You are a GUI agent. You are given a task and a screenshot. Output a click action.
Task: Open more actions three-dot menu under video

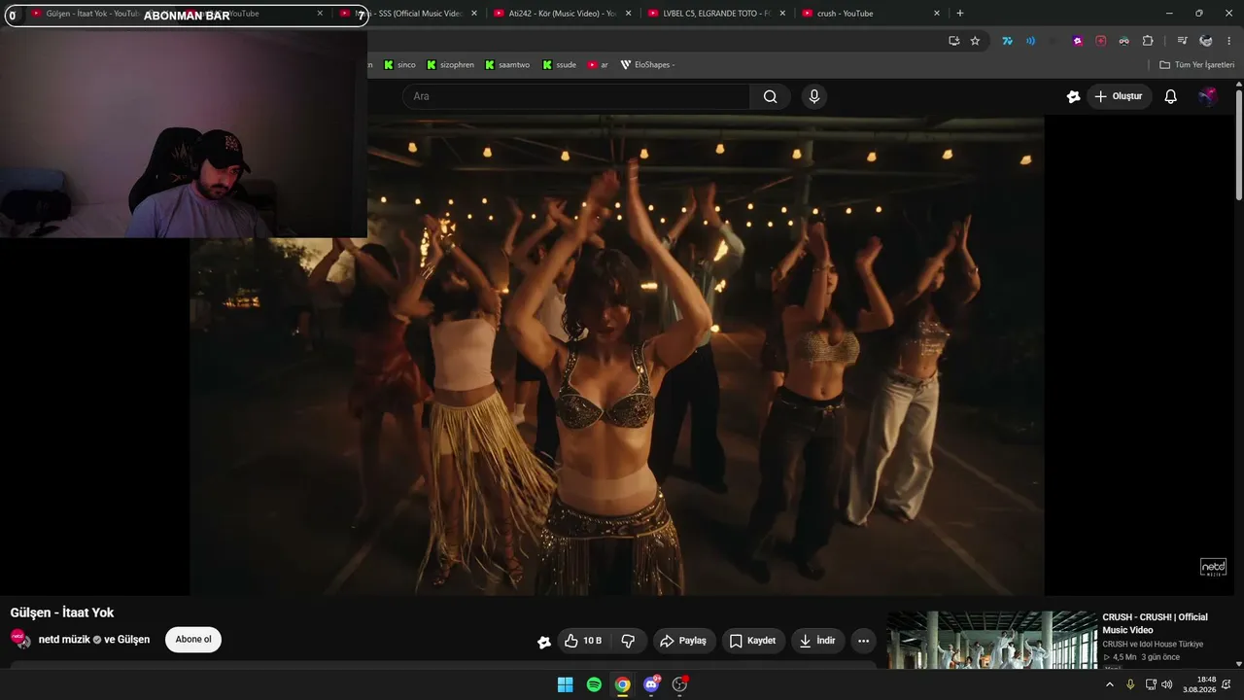(863, 641)
